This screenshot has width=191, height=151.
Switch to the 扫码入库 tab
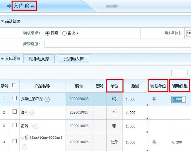tap(73, 59)
